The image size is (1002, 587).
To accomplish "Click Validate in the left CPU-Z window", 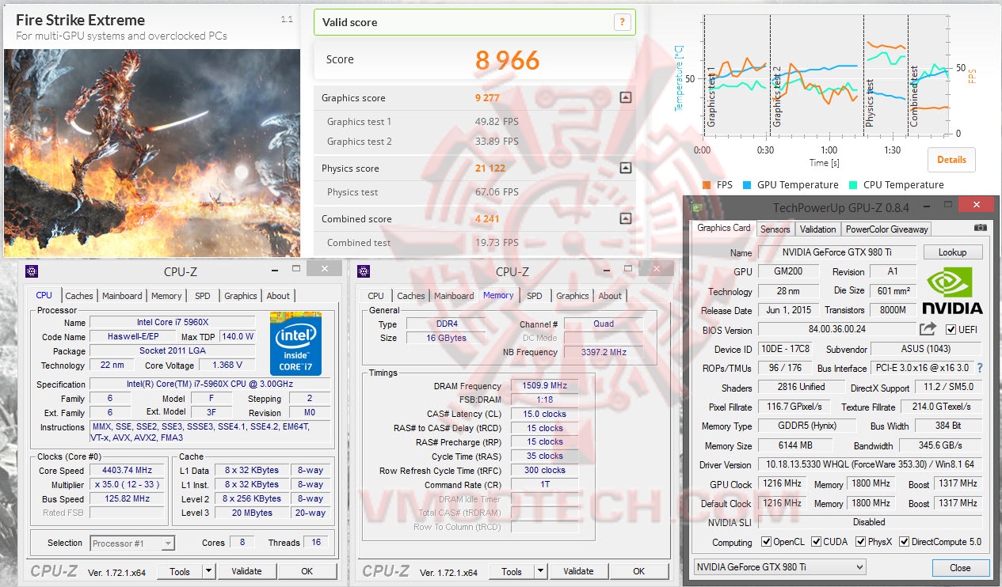I will pyautogui.click(x=246, y=571).
